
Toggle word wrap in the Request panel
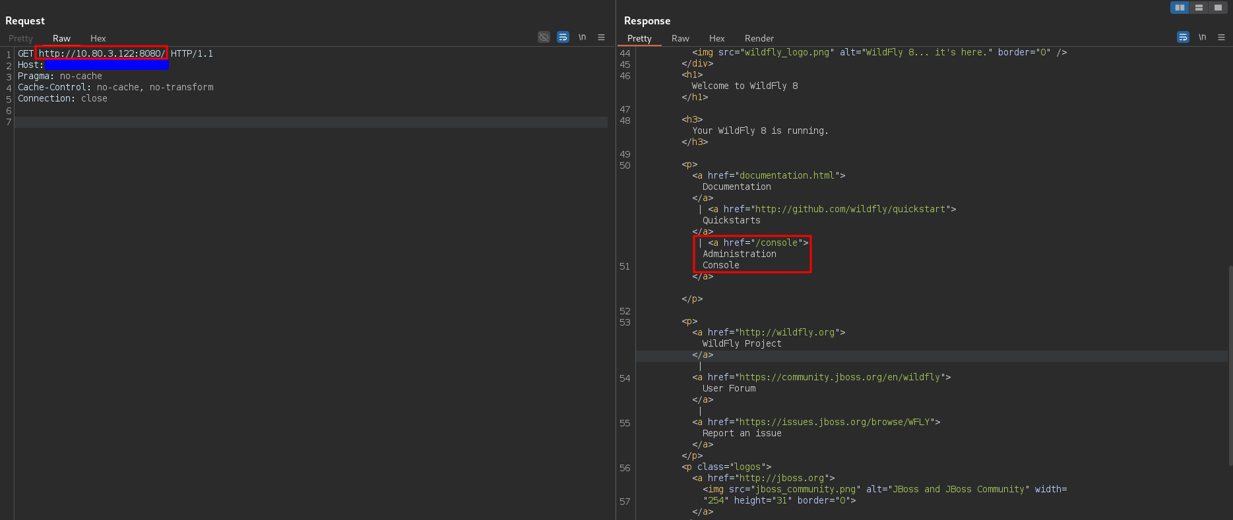(563, 37)
